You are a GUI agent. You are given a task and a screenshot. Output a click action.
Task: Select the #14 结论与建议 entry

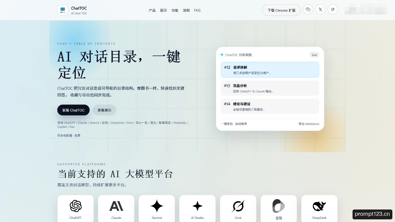pyautogui.click(x=270, y=106)
